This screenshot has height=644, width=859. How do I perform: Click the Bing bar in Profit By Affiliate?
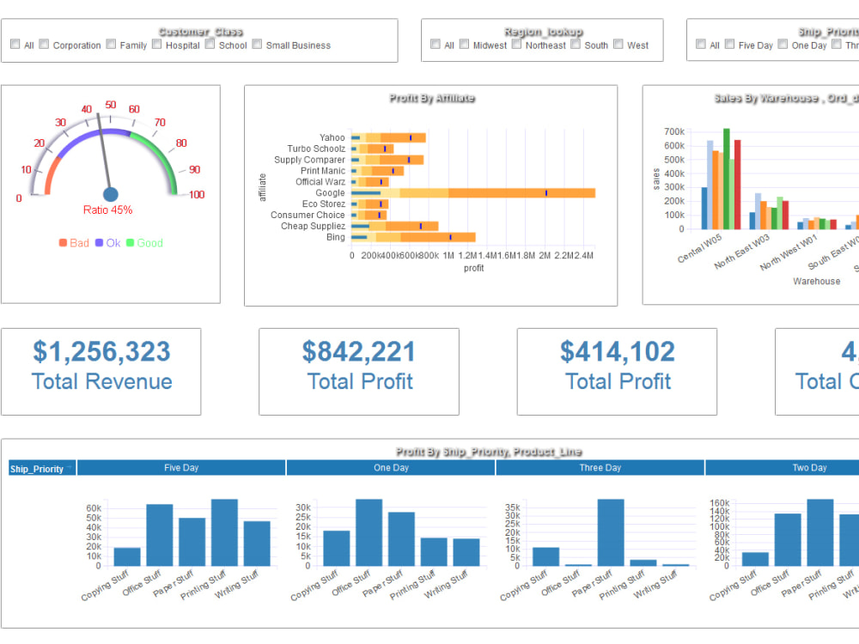(x=413, y=237)
